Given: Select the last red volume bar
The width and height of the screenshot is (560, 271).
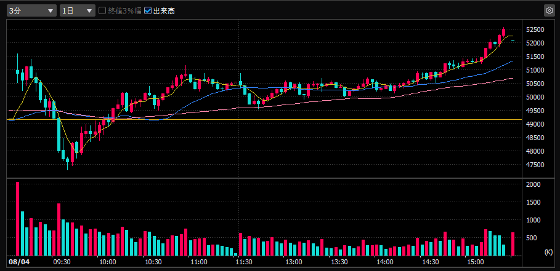Looking at the screenshot, I should pos(513,244).
